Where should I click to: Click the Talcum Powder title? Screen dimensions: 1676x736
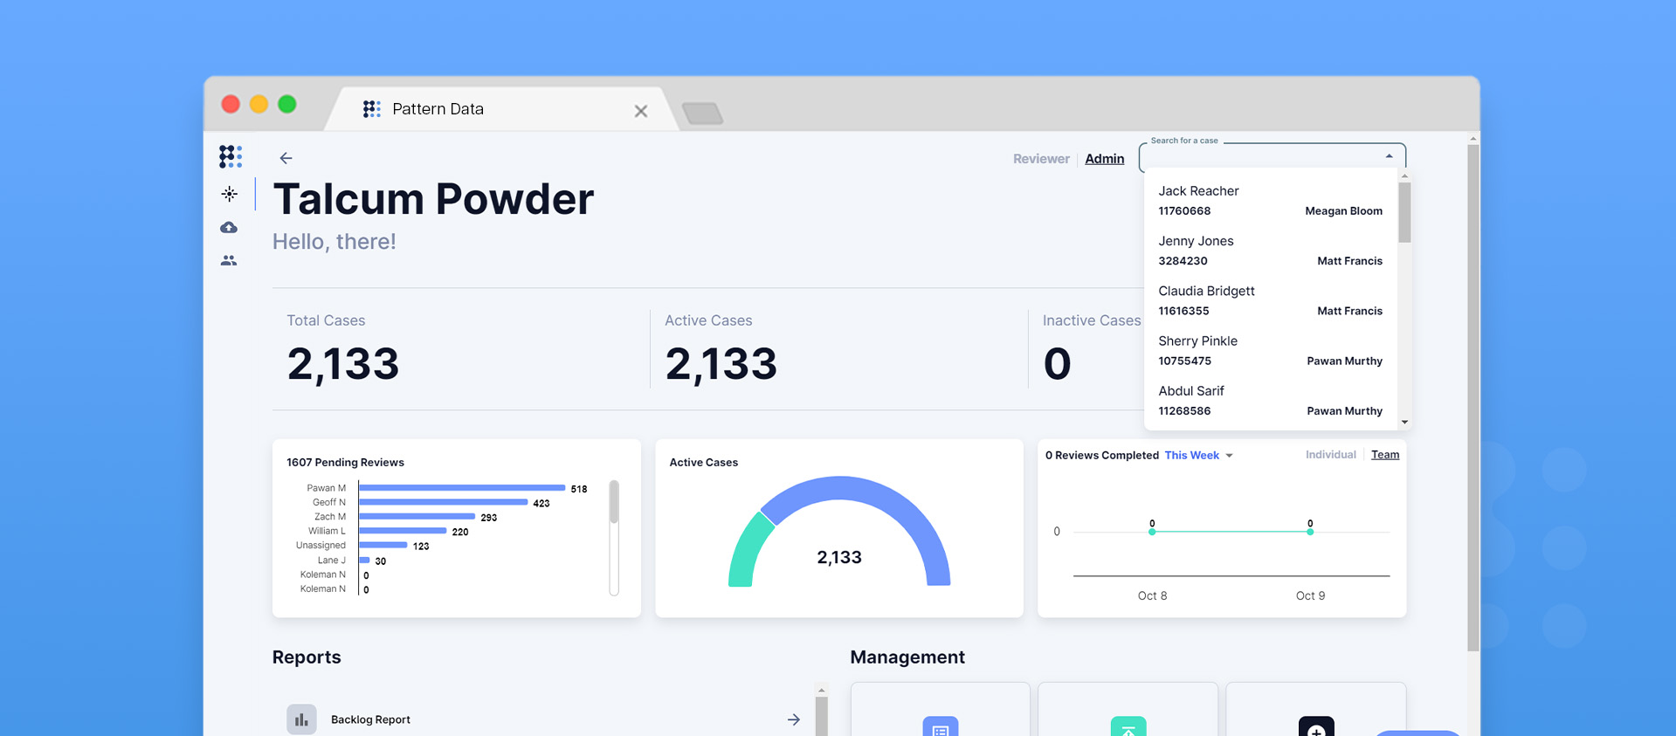(433, 199)
